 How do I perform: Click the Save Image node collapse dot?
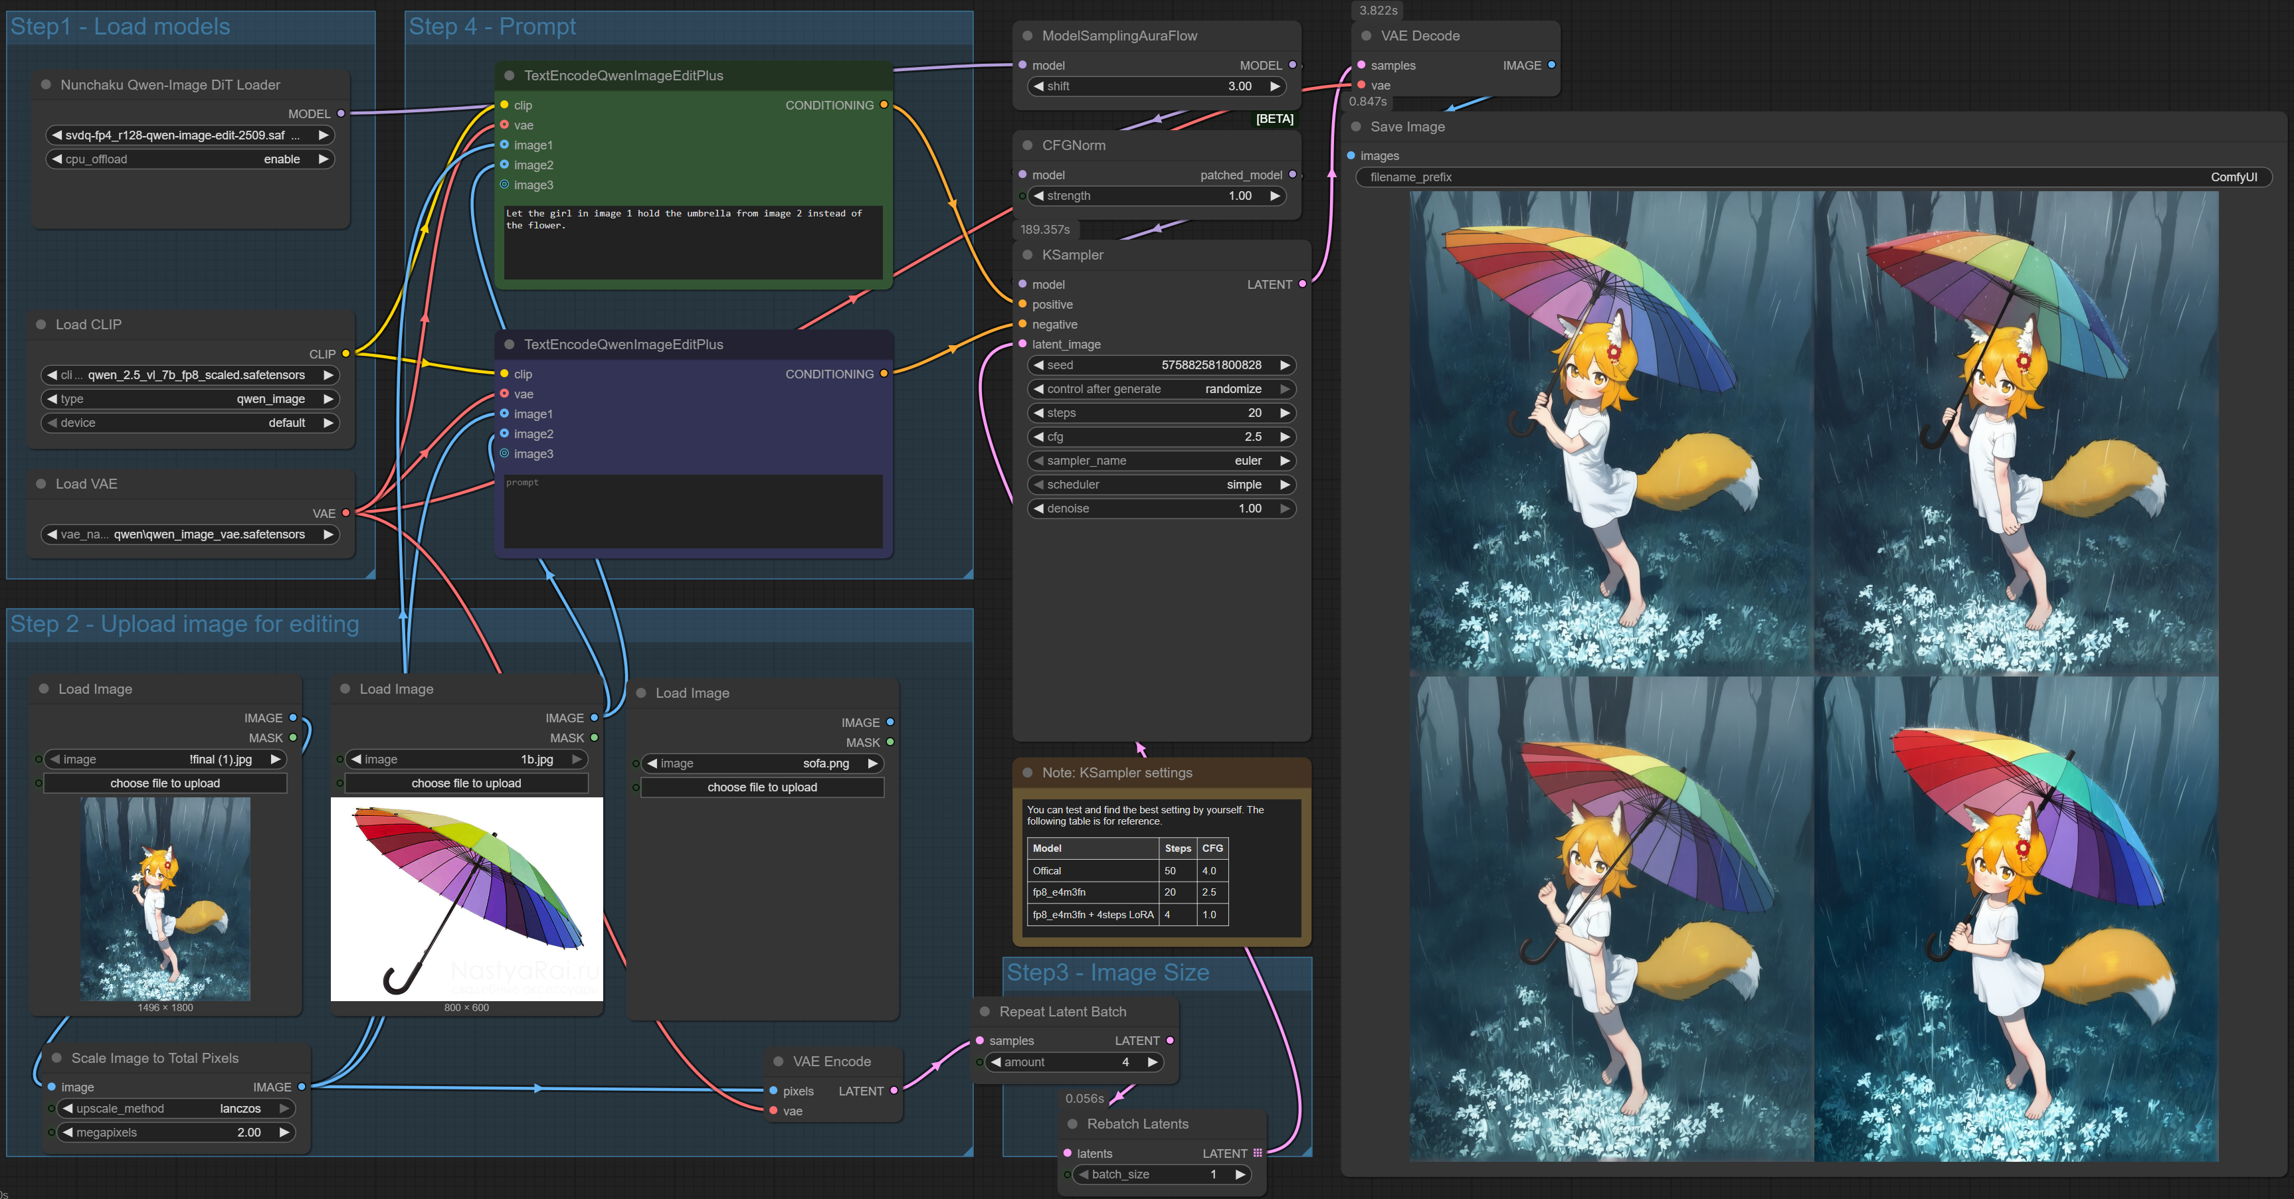pos(1357,126)
